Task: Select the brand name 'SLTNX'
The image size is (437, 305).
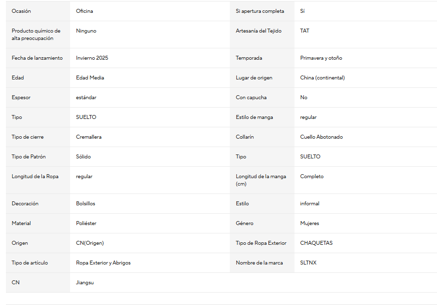Action: pos(308,263)
